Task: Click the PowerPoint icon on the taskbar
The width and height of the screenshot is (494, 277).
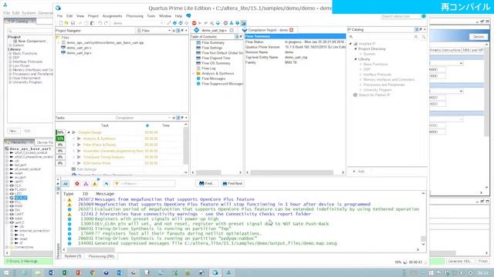Action: [78, 272]
